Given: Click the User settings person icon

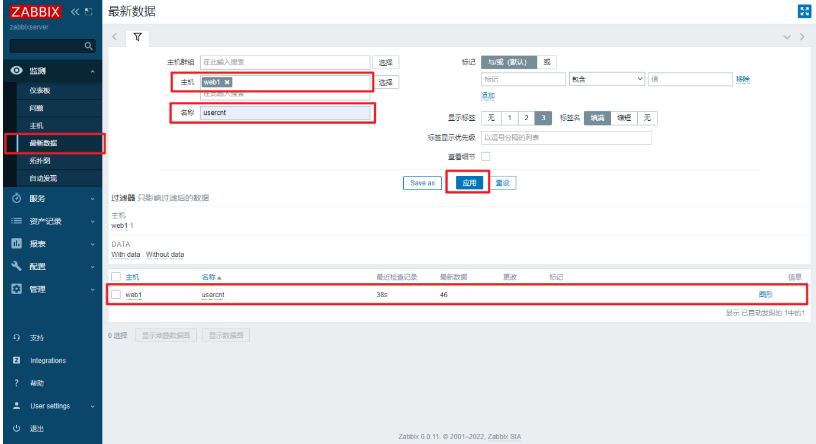Looking at the screenshot, I should pyautogui.click(x=17, y=406).
